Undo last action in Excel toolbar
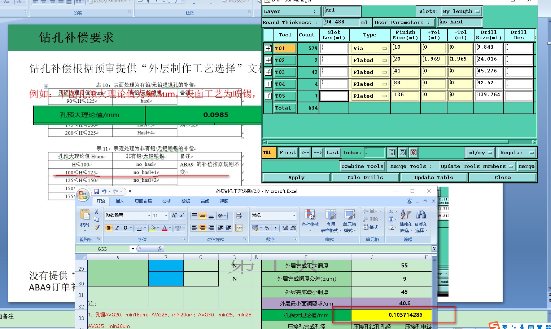Screen dimensions: 551x329 pyautogui.click(x=104, y=192)
